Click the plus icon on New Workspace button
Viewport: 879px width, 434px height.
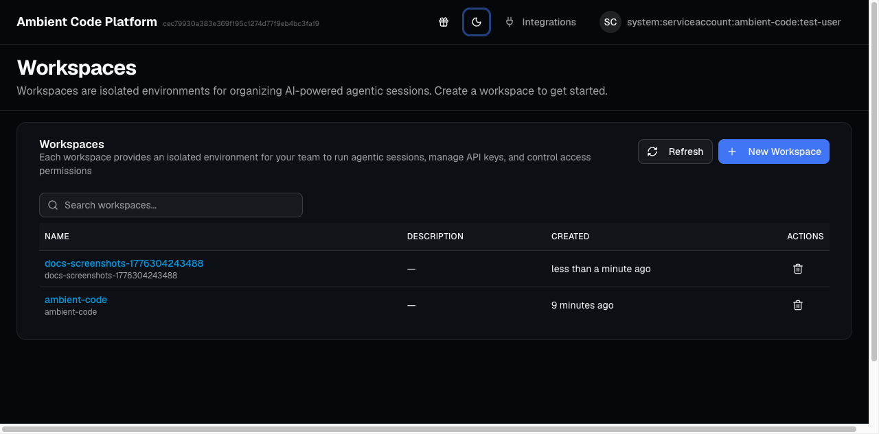[731, 152]
